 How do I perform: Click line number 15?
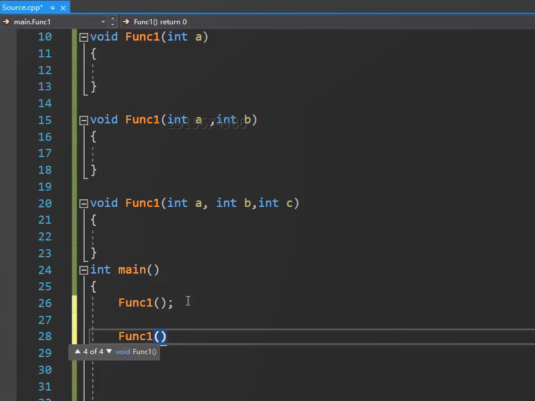click(45, 120)
